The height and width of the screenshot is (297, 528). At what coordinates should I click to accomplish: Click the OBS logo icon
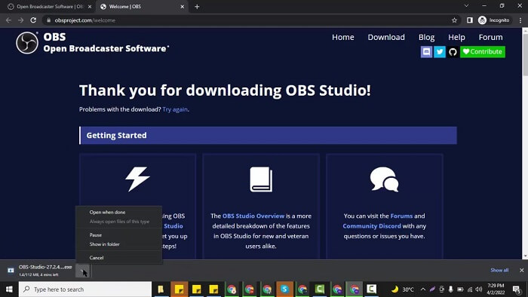[27, 43]
